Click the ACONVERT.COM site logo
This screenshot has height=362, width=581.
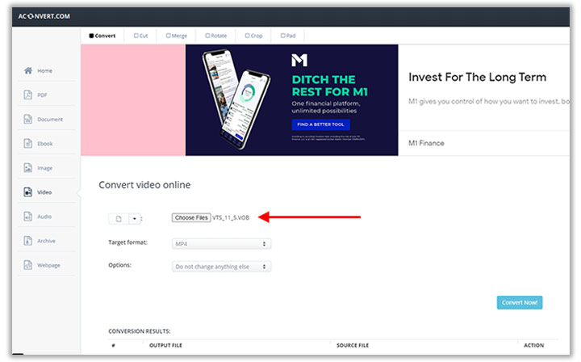[44, 16]
